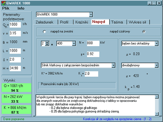Click the 0.35 dla bębna pokrytego gumową line
The height and width of the screenshot is (122, 163).
tap(84, 111)
